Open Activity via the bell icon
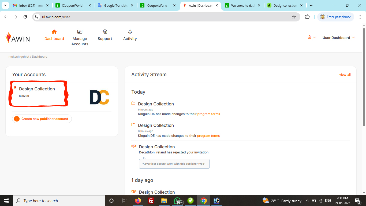366x206 pixels. click(x=130, y=32)
